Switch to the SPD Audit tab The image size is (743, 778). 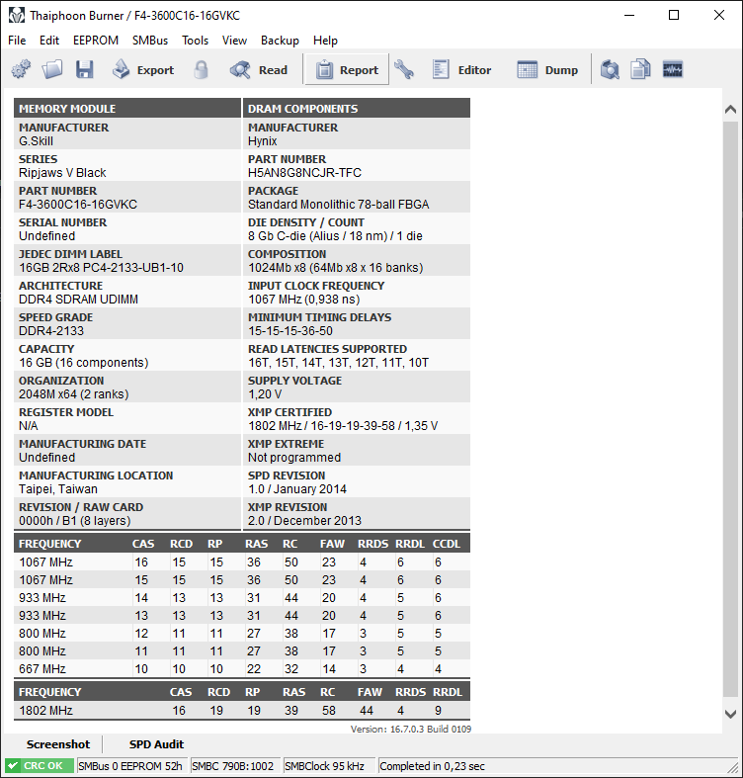(x=156, y=744)
